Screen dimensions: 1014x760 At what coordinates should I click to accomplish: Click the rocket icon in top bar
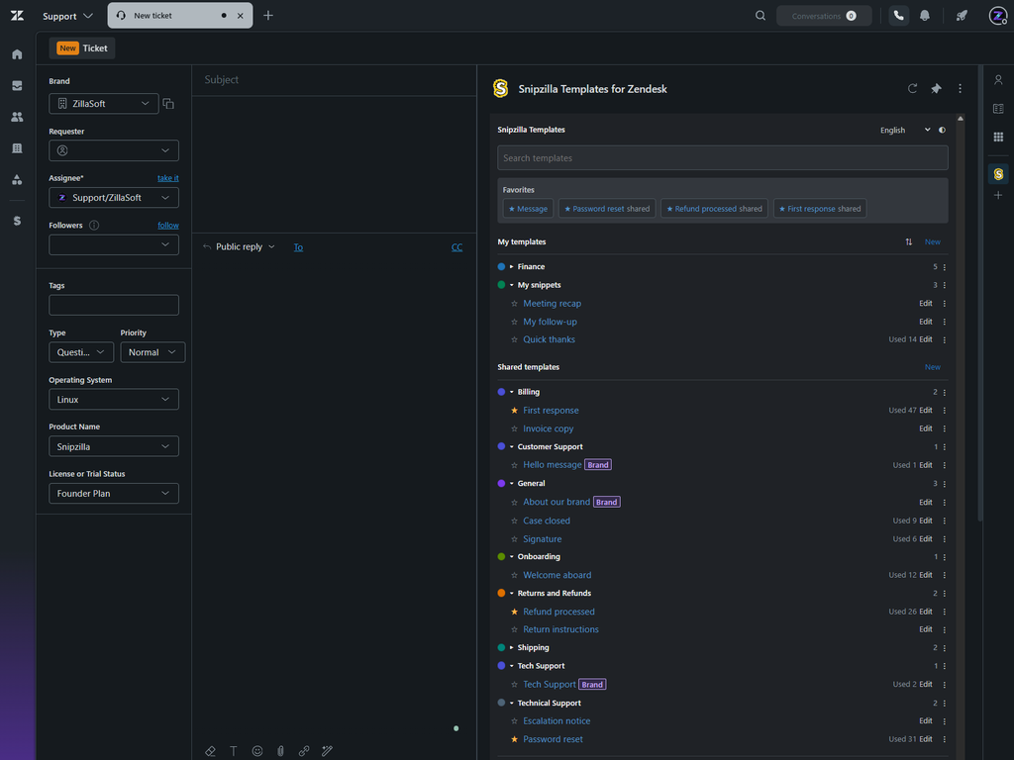[x=963, y=16]
